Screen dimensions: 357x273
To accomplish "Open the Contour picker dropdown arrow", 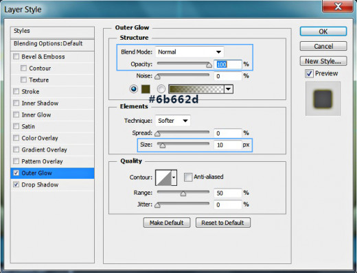I will [174, 178].
